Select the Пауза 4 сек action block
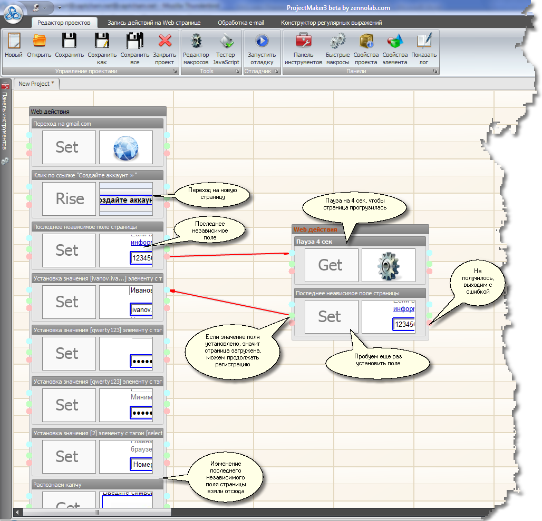Screen dimensions: 542x521 coord(360,241)
